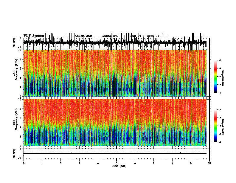
Task: Click the "-7" label on ch.1 color bar
Action: (220, 93)
